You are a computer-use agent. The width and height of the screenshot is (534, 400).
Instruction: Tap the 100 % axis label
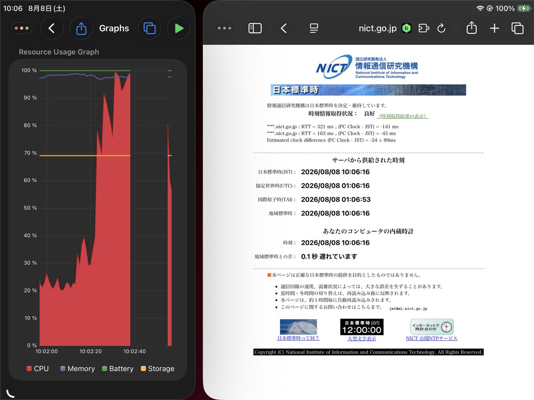coord(29,70)
